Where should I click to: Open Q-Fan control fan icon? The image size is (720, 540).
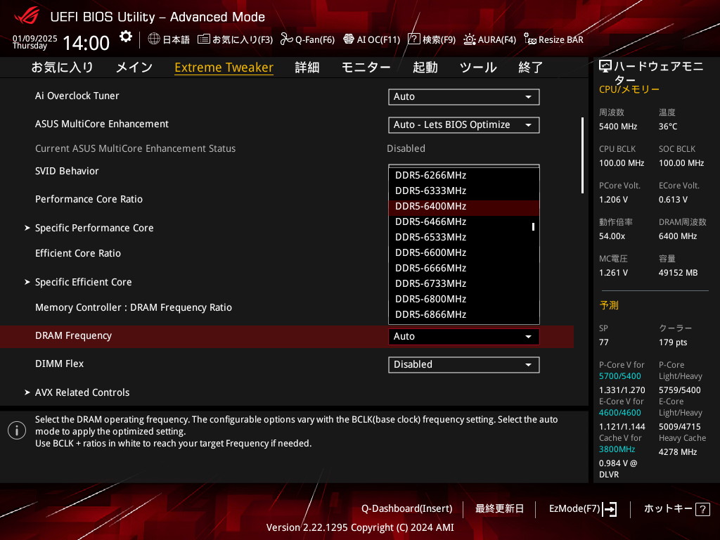(x=286, y=39)
